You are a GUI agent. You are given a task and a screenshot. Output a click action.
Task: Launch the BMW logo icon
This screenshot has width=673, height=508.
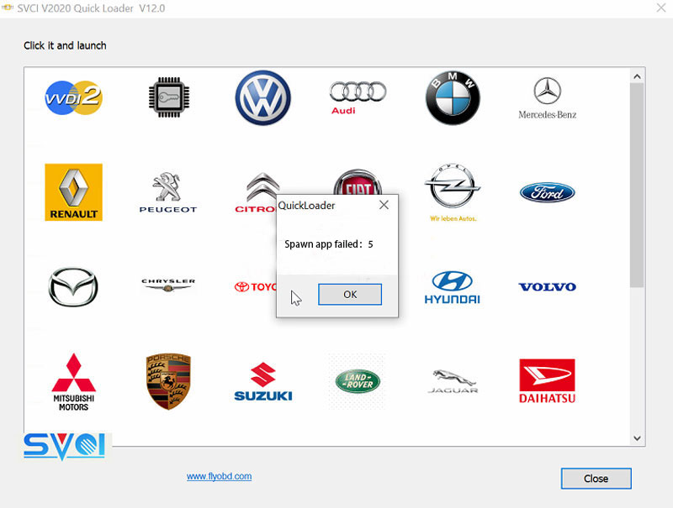click(x=453, y=97)
